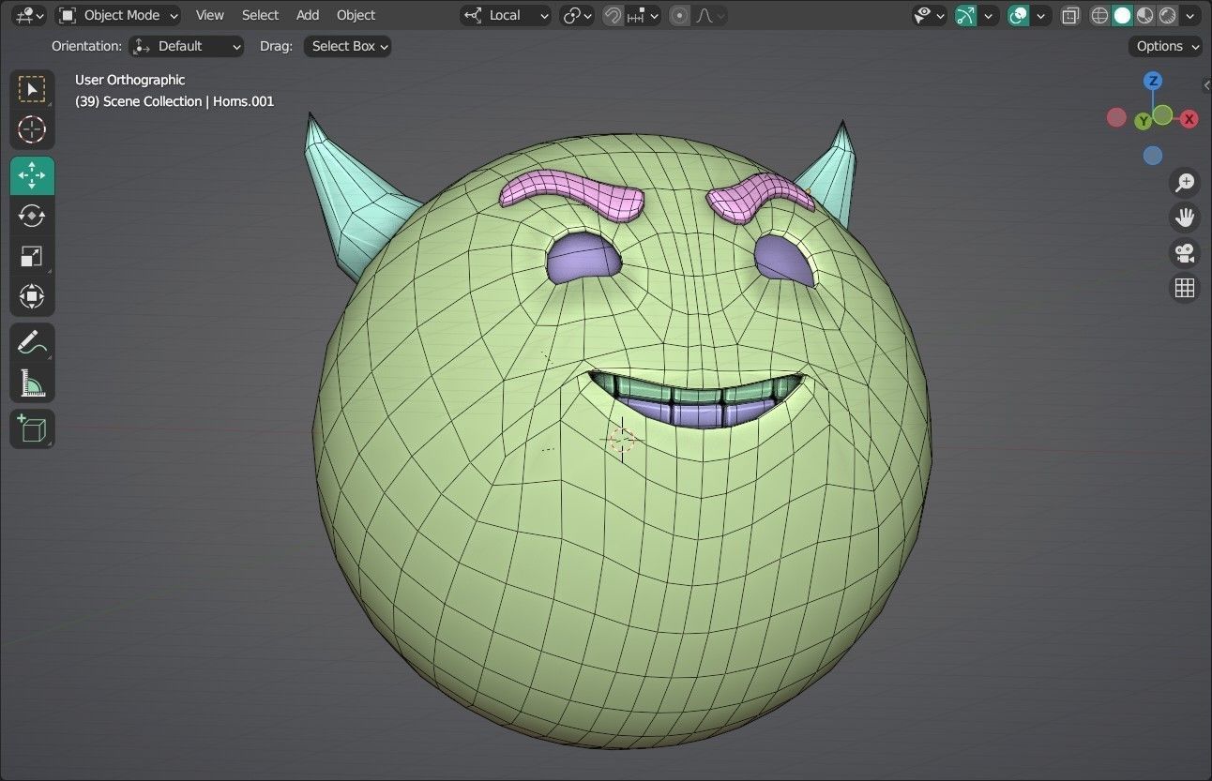Open the viewport shading options dropdown
Screen dimensions: 1212x781
(1190, 15)
